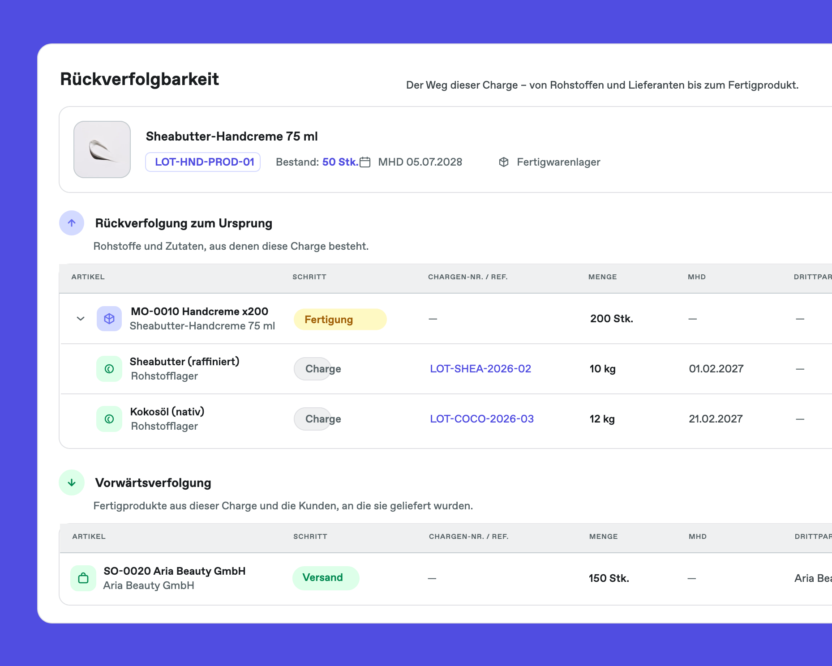Click the stock value 50 Stk.
832x666 pixels.
[x=340, y=162]
